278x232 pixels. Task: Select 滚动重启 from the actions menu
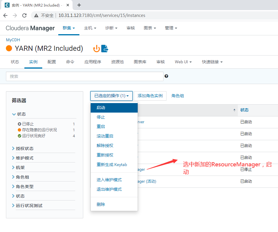[x=114, y=136]
